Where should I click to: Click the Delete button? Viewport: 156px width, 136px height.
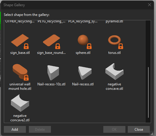pyautogui.click(x=40, y=130)
